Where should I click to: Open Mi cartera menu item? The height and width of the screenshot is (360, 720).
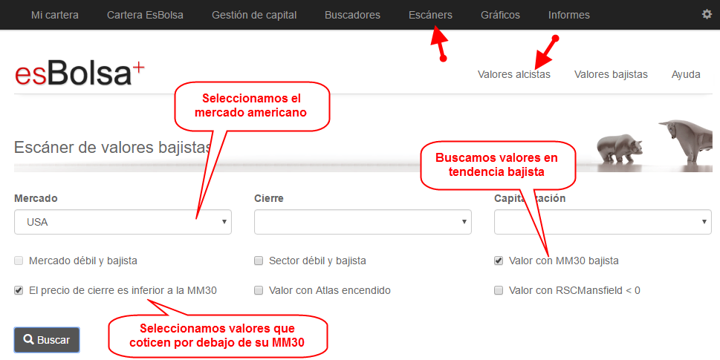[x=55, y=15]
